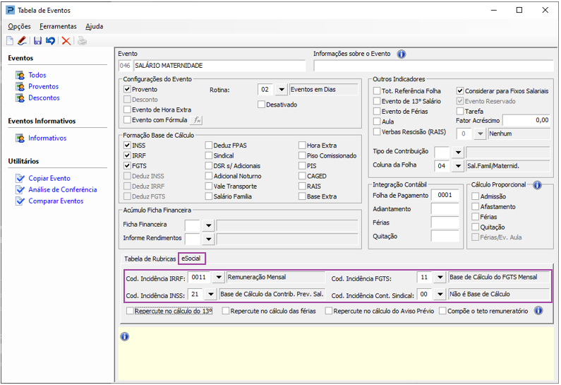Viewport: 561px width, 385px height.
Task: Open the Opções menu
Action: point(19,27)
